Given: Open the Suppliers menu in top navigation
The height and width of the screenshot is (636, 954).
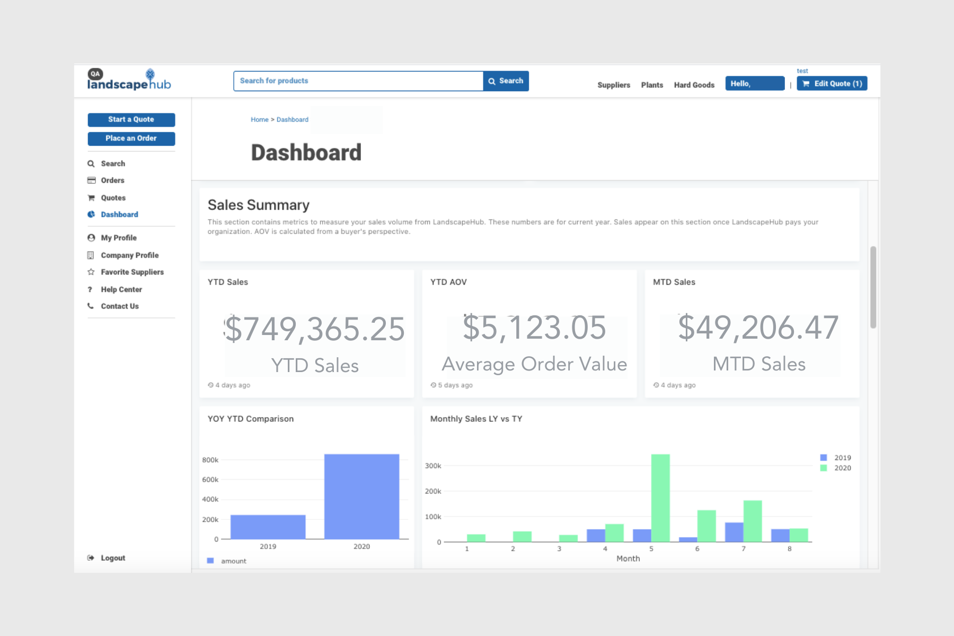Looking at the screenshot, I should tap(613, 85).
